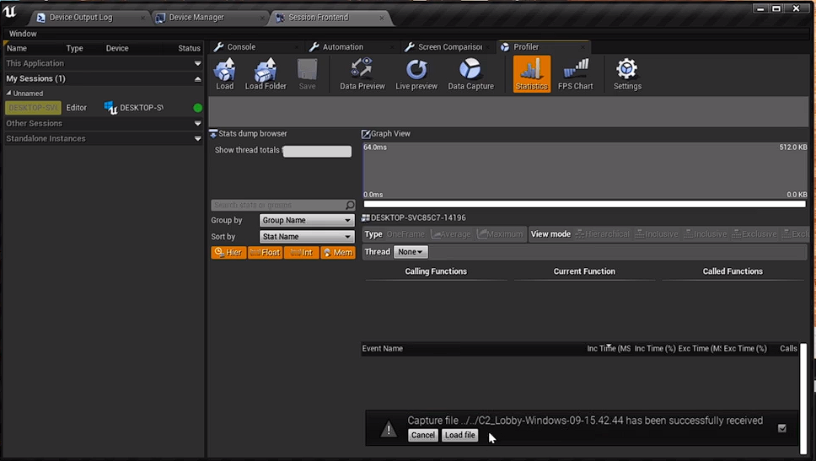Sort by Calls column header
The height and width of the screenshot is (461, 816).
[x=788, y=349]
